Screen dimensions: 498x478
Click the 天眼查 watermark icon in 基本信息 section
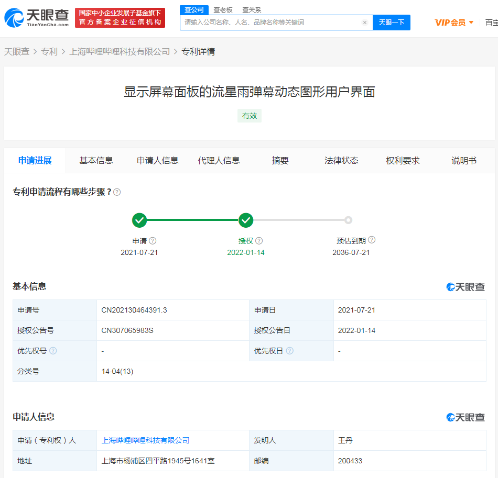coord(450,287)
